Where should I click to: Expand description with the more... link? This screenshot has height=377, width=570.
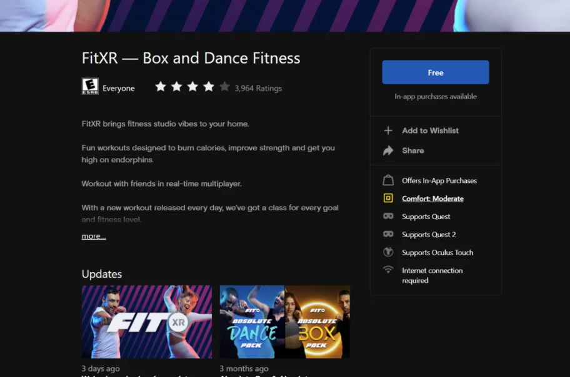[x=94, y=237]
